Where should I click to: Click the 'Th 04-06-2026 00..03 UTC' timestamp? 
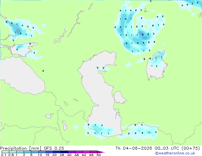pos(148,148)
